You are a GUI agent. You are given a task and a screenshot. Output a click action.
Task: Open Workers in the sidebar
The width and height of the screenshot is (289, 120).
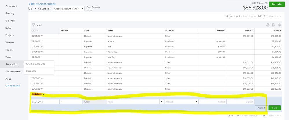(x=10, y=42)
